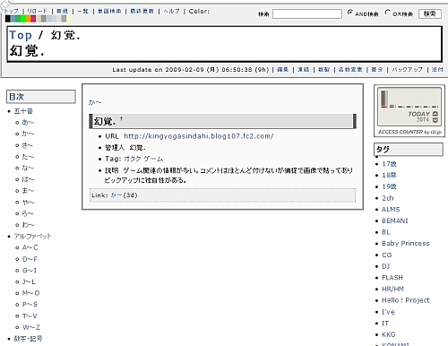
Task: Click the KKG tag
Action: [389, 334]
